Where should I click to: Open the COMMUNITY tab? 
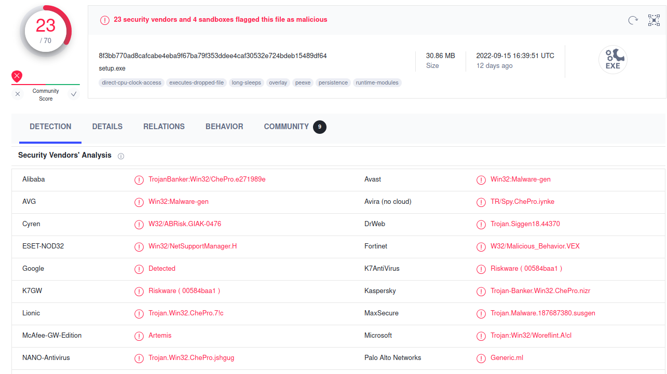pyautogui.click(x=286, y=127)
